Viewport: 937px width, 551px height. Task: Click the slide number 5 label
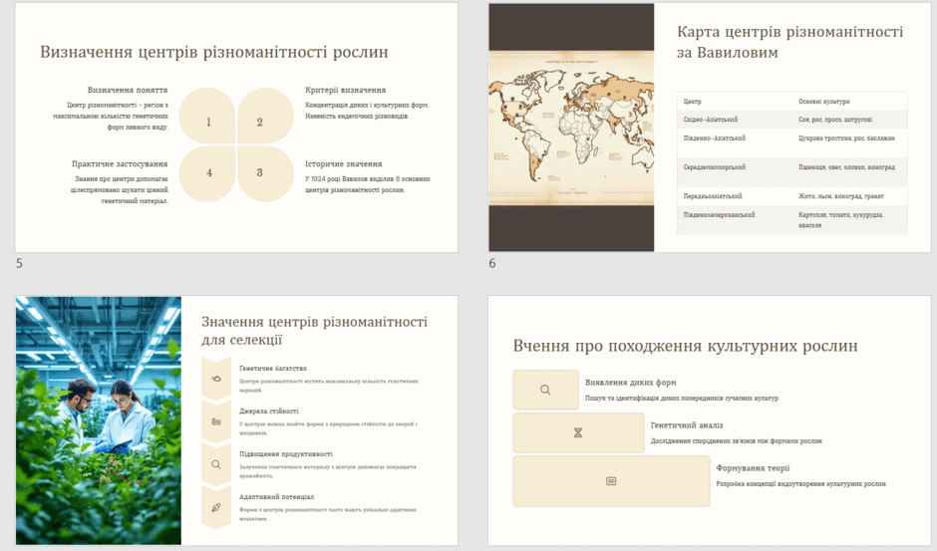(x=19, y=264)
